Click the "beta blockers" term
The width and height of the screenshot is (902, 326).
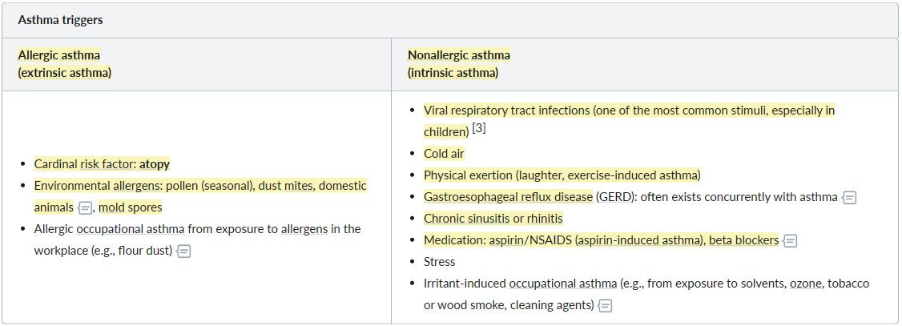pos(743,240)
